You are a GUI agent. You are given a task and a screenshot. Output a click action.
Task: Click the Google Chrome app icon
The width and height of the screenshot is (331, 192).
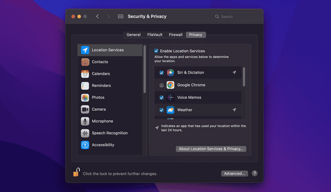pos(170,85)
